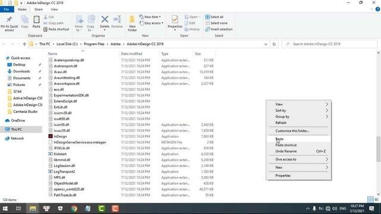Select the Kickstart application file

pyautogui.click(x=60, y=154)
